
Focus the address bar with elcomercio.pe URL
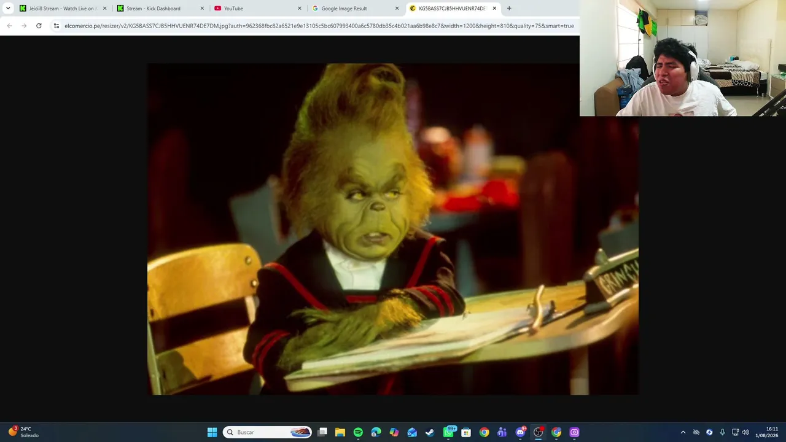(x=319, y=26)
